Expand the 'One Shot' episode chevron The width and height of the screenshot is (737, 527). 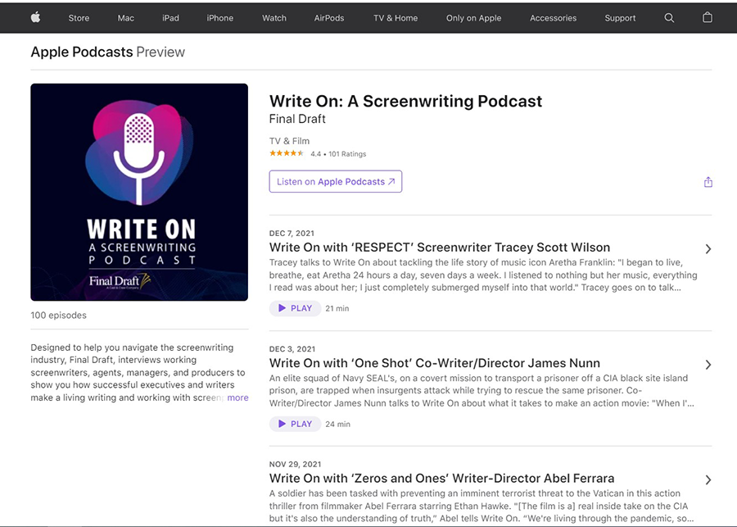click(708, 365)
